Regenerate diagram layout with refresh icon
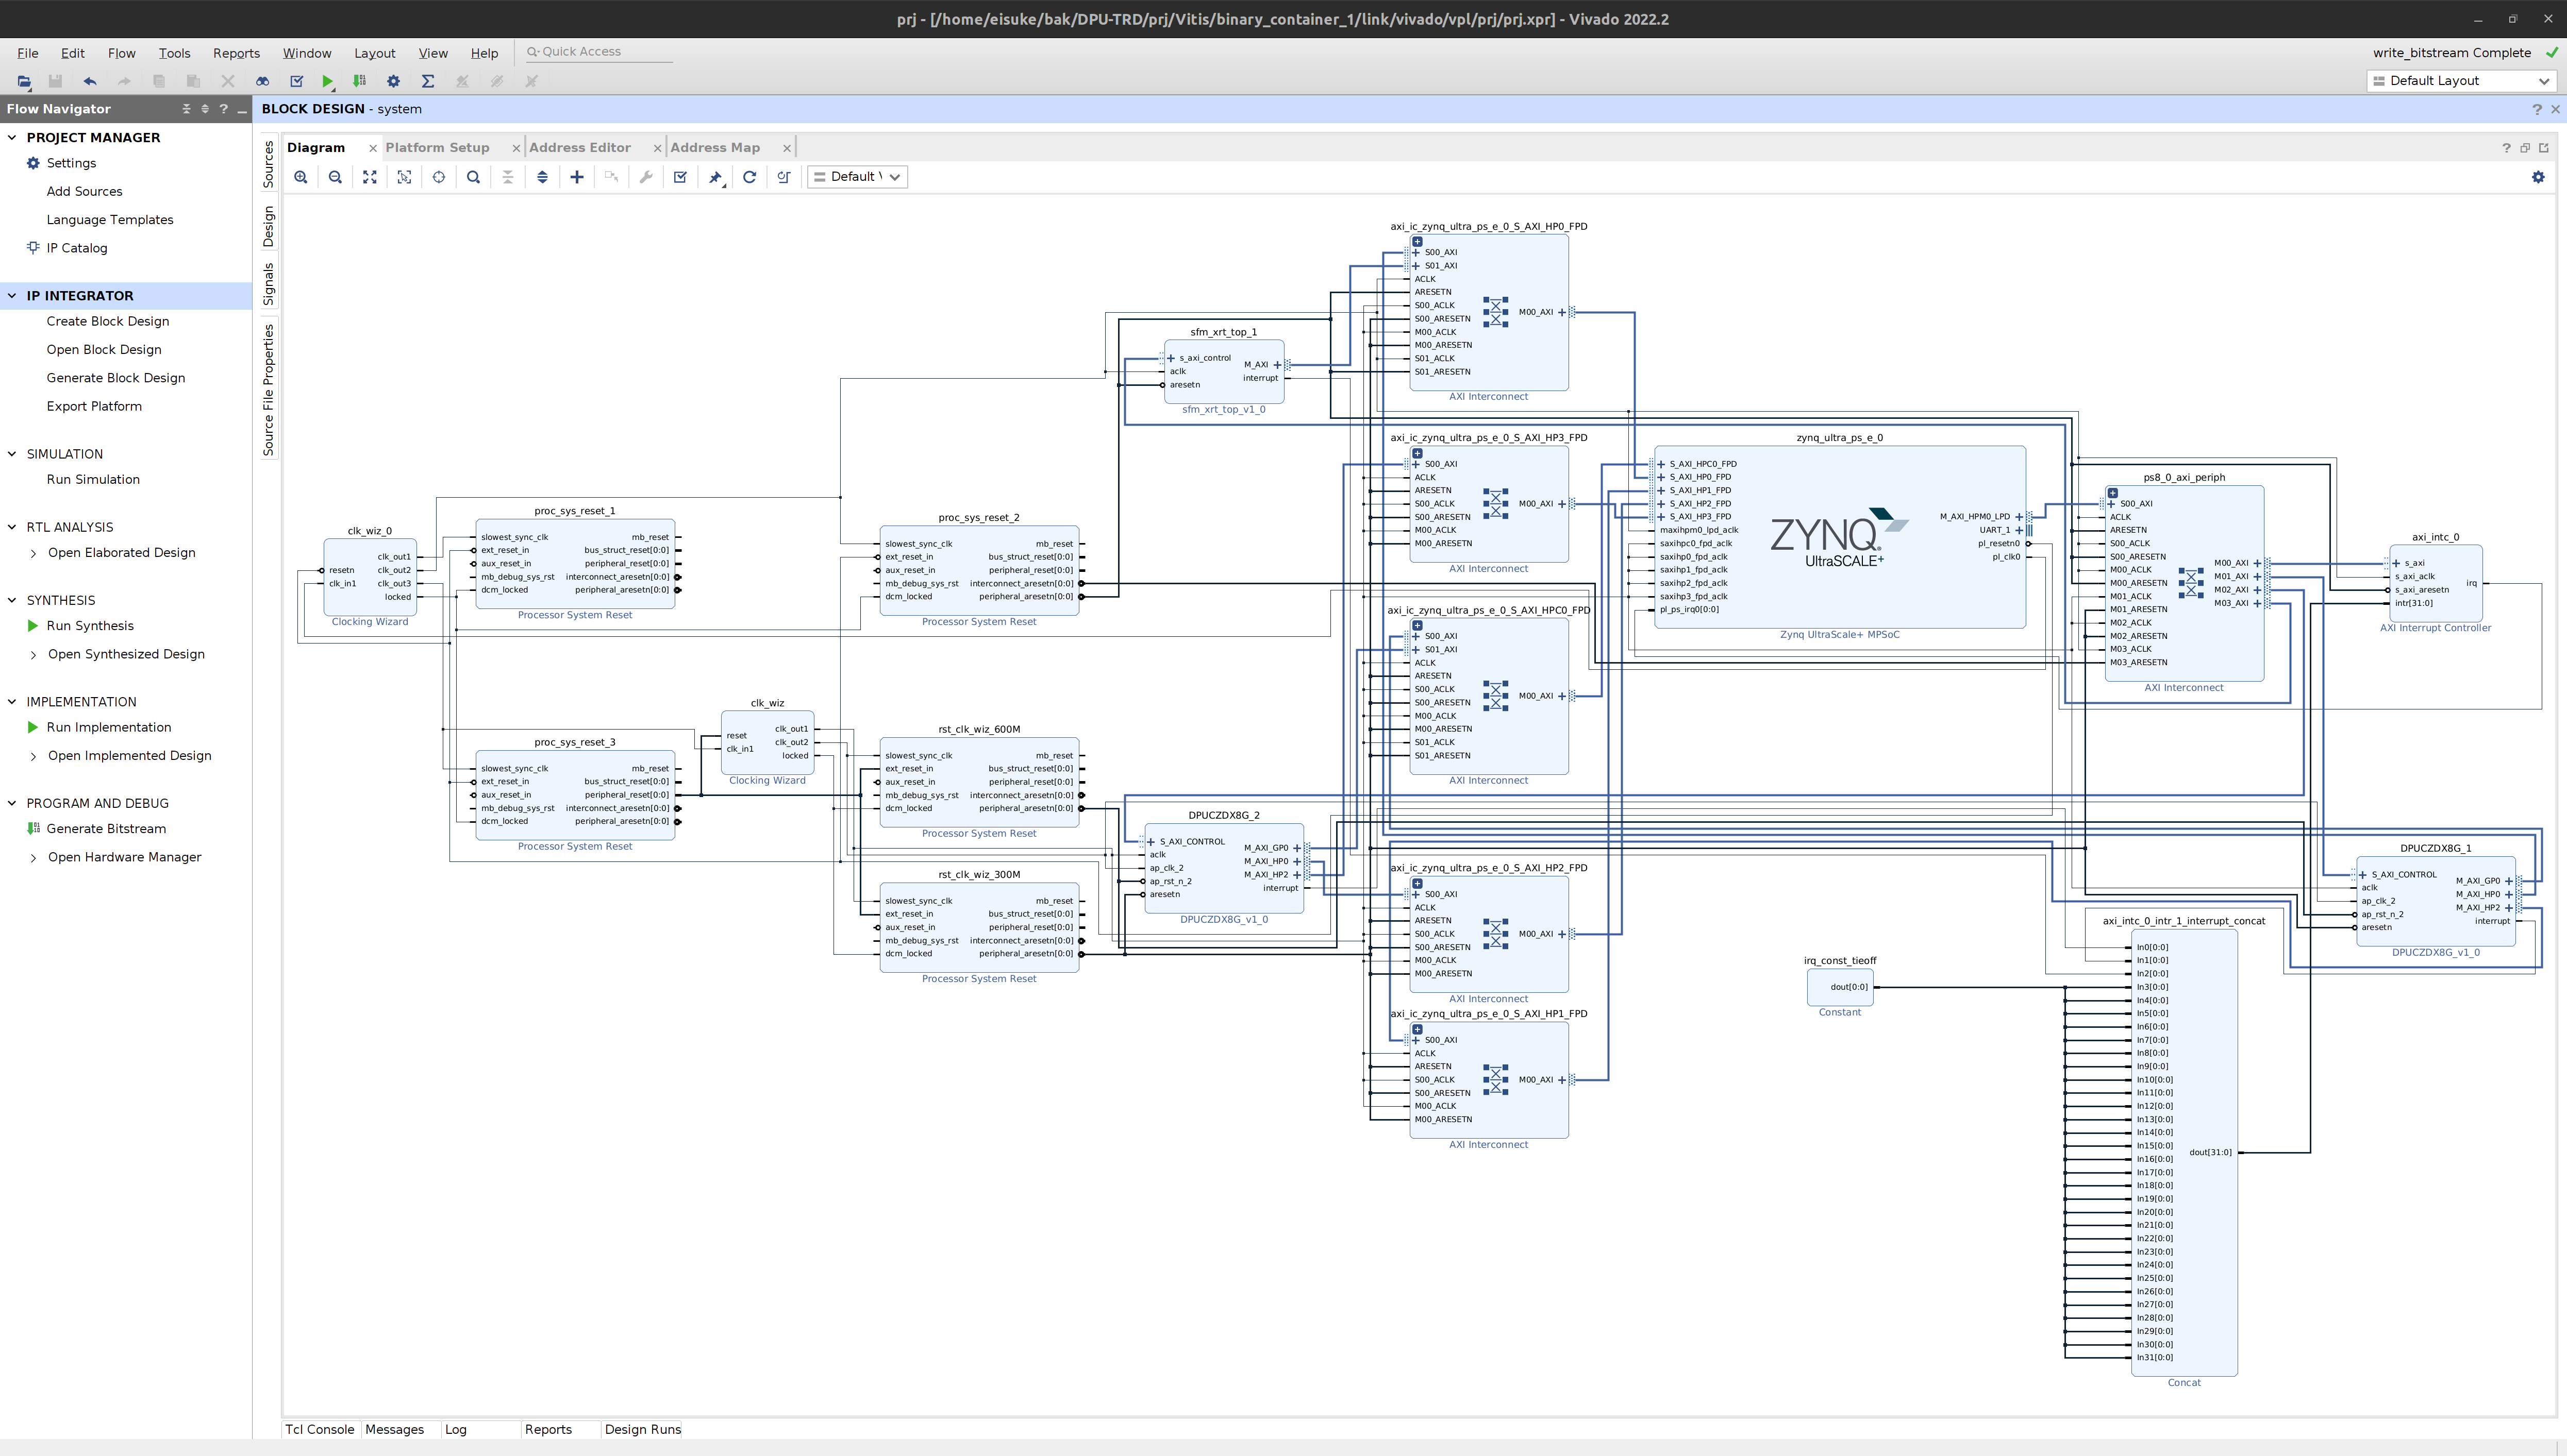Screen dimensions: 2567x1456 coord(749,177)
